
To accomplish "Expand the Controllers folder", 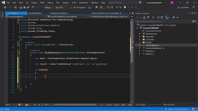I will coord(140,39).
